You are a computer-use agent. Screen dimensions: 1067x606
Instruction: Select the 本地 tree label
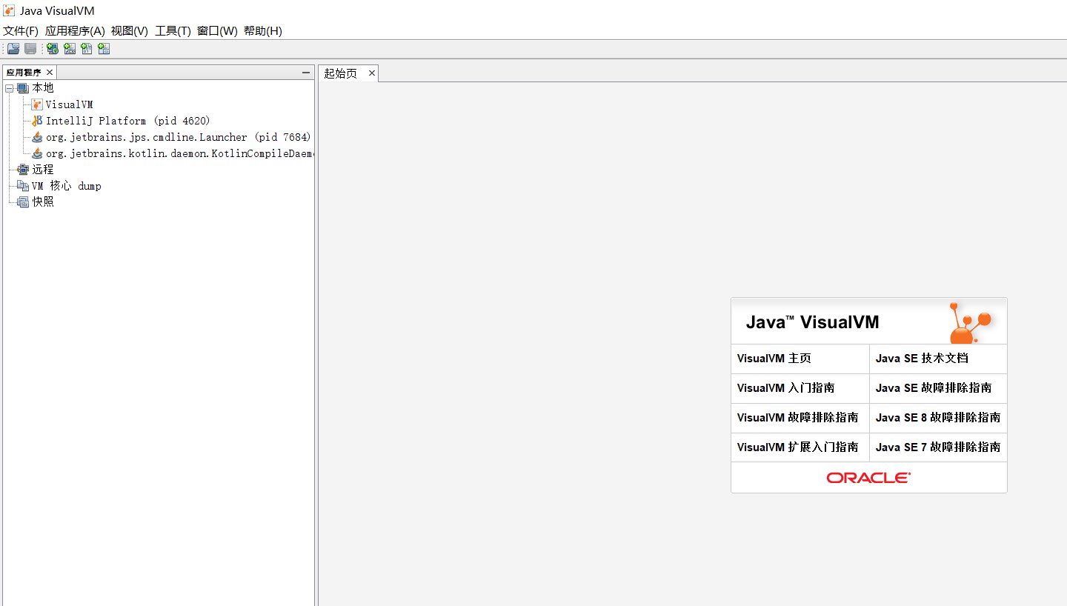coord(43,88)
